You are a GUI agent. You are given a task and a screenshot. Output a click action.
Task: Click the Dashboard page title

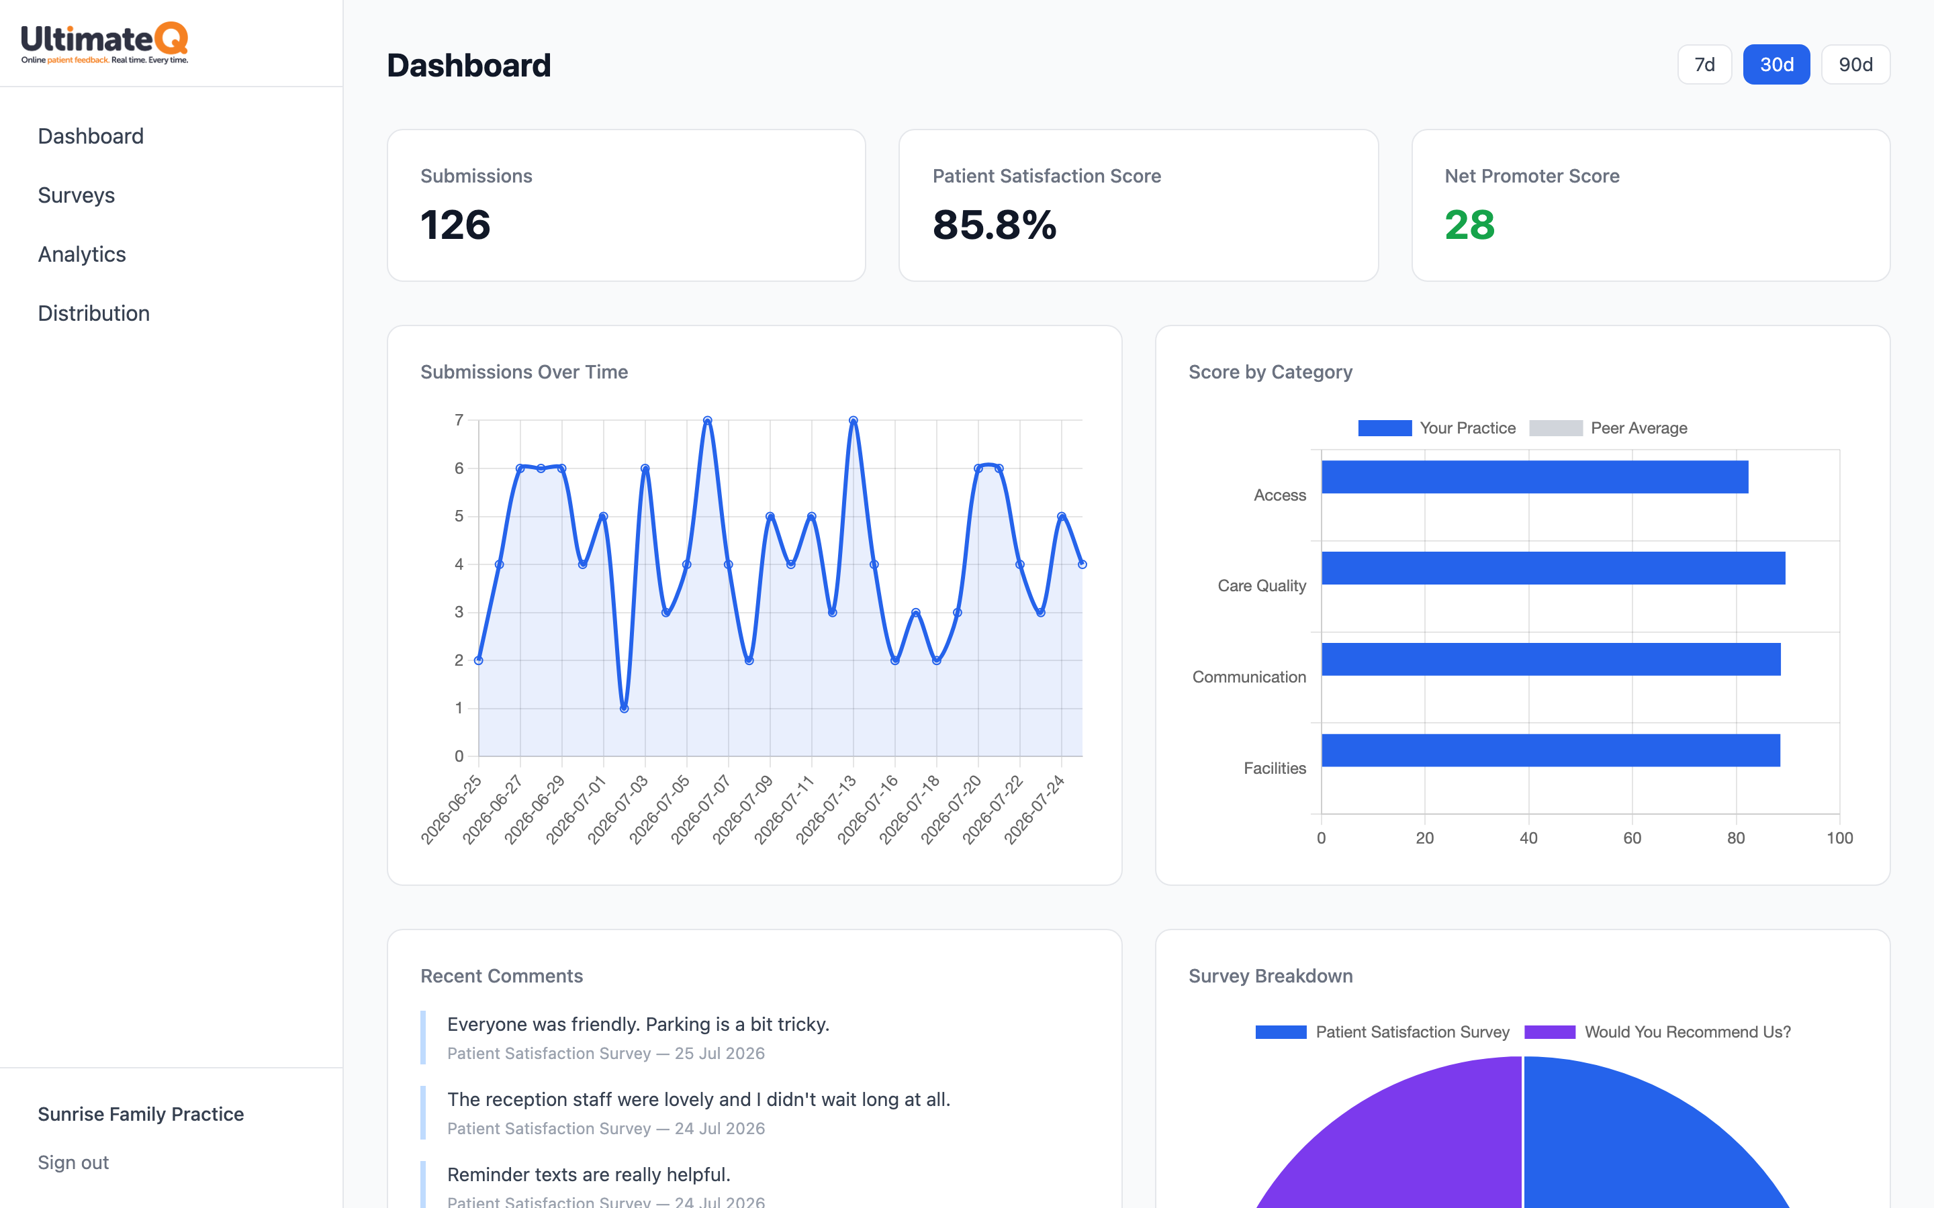click(x=469, y=66)
